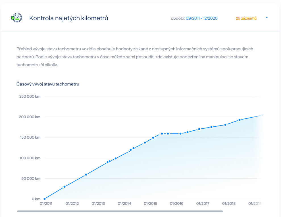Click the 250 000 km axis label

pyautogui.click(x=30, y=96)
